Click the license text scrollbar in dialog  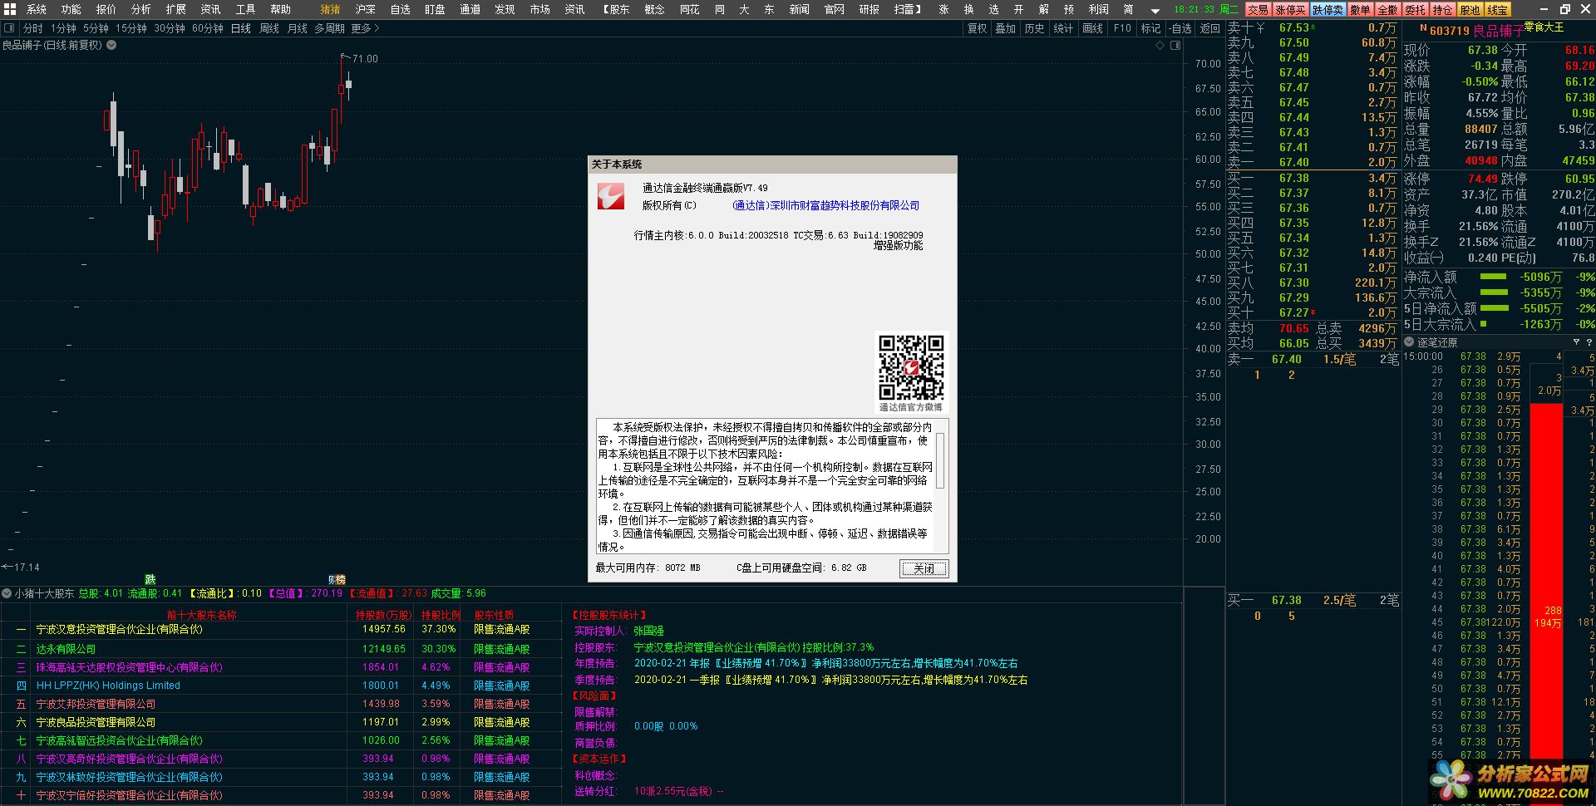pos(940,460)
